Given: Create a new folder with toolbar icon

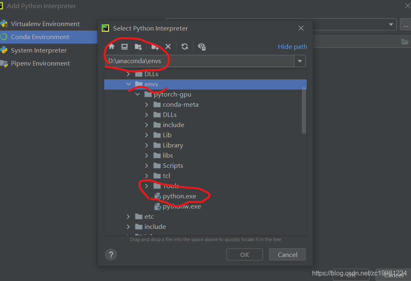Looking at the screenshot, I should 155,47.
